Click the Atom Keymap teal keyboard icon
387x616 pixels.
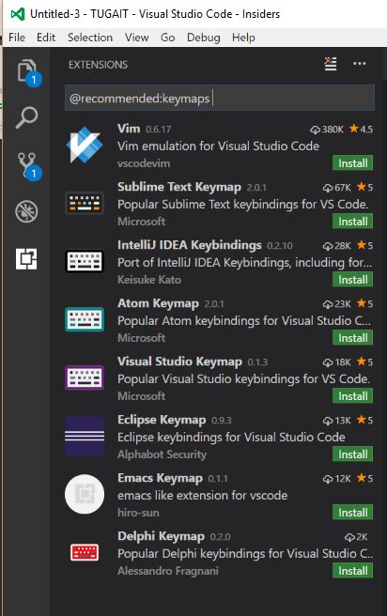[x=85, y=319]
